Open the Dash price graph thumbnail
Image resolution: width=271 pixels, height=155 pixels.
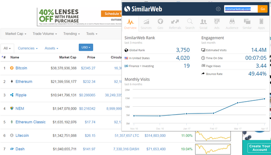point(213,149)
